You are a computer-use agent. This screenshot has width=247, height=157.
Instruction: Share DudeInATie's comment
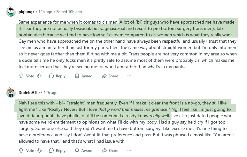click(110, 151)
